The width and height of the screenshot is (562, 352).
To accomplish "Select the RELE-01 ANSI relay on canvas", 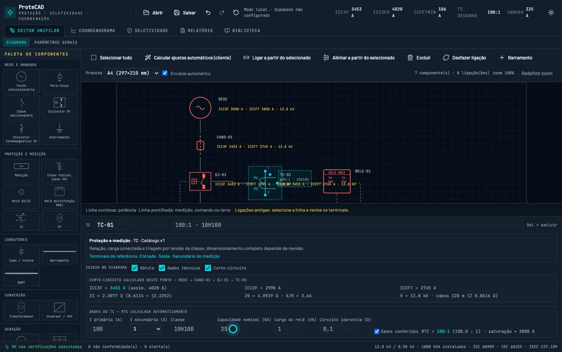I will (x=337, y=181).
